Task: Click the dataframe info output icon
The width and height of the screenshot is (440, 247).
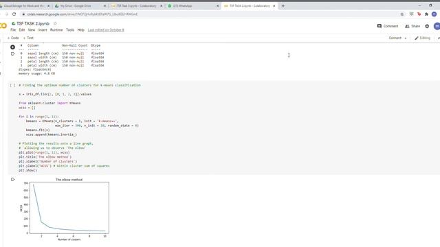Action: tap(12, 54)
